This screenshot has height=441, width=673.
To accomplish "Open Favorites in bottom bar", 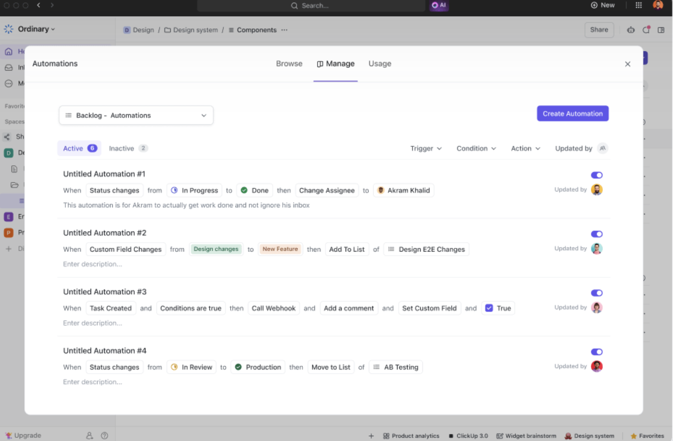I will pyautogui.click(x=647, y=436).
